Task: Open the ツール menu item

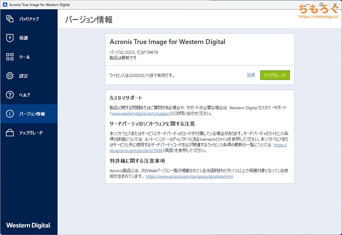Action: [29, 57]
